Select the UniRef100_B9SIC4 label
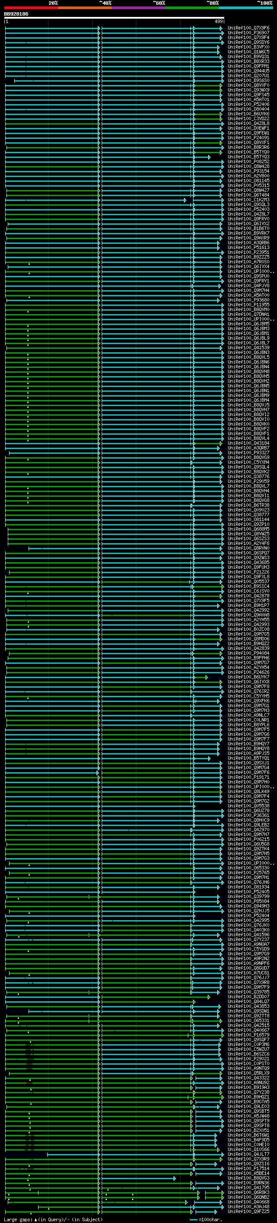The width and height of the screenshot is (277, 1223). (248, 587)
